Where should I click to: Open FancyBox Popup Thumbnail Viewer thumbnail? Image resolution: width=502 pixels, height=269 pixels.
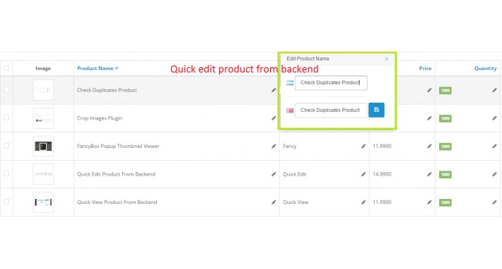pos(43,147)
